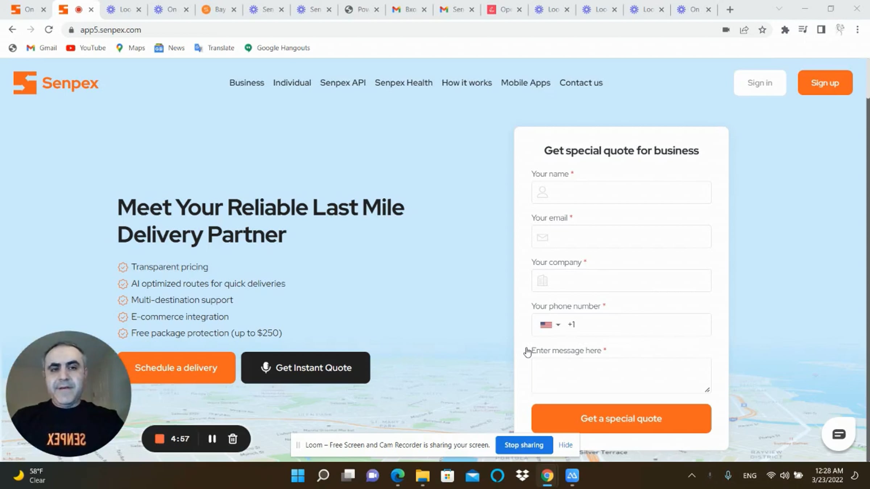Click Schedule a delivery button
This screenshot has width=870, height=489.
[x=176, y=368]
